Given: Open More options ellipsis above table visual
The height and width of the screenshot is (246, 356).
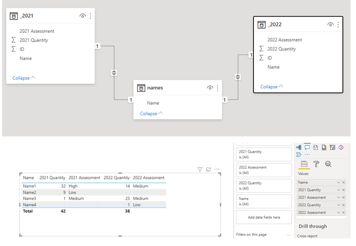Looking at the screenshot, I should 217,169.
